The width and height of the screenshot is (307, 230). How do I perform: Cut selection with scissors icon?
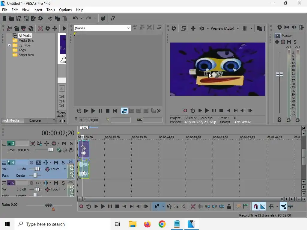click(50, 18)
